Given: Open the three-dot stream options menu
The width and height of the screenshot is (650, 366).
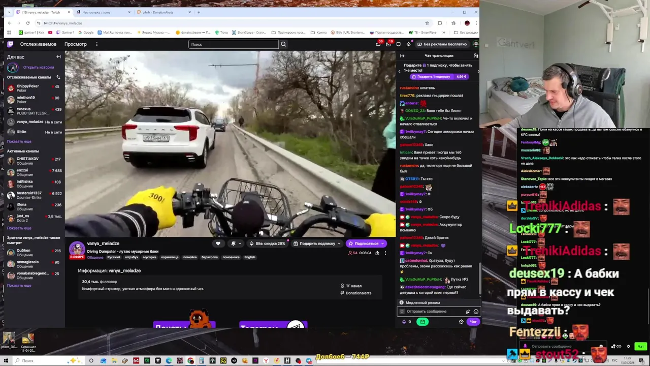Looking at the screenshot, I should pyautogui.click(x=385, y=253).
